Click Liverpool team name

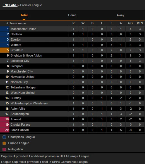click(17, 66)
